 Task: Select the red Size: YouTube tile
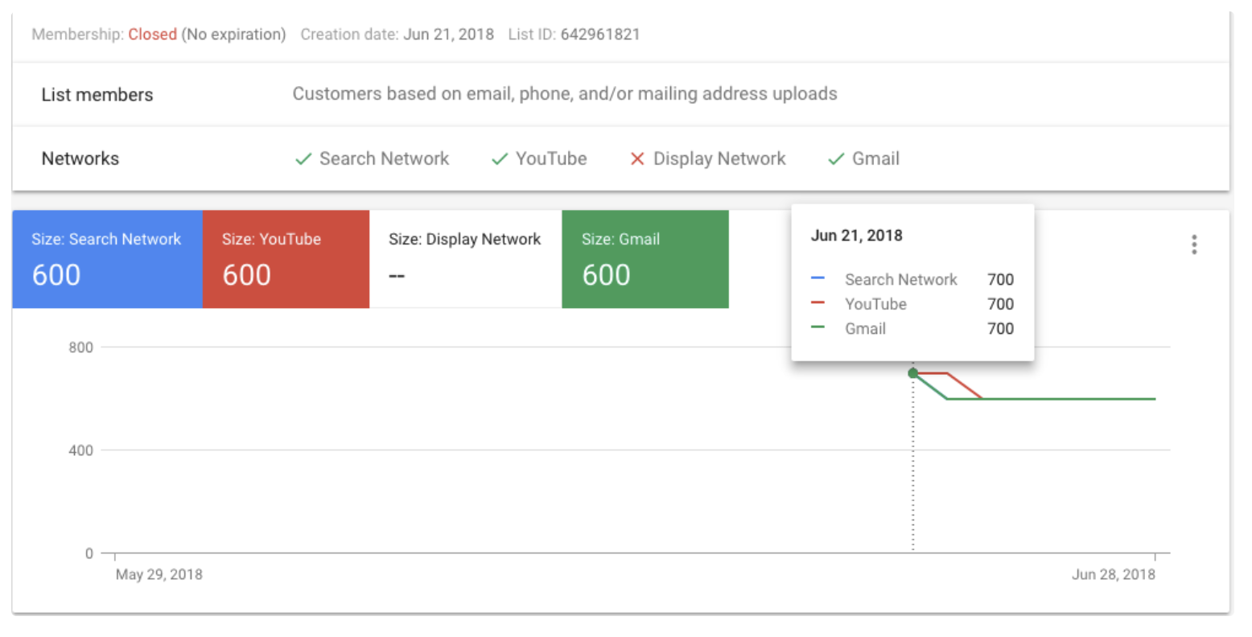click(286, 259)
